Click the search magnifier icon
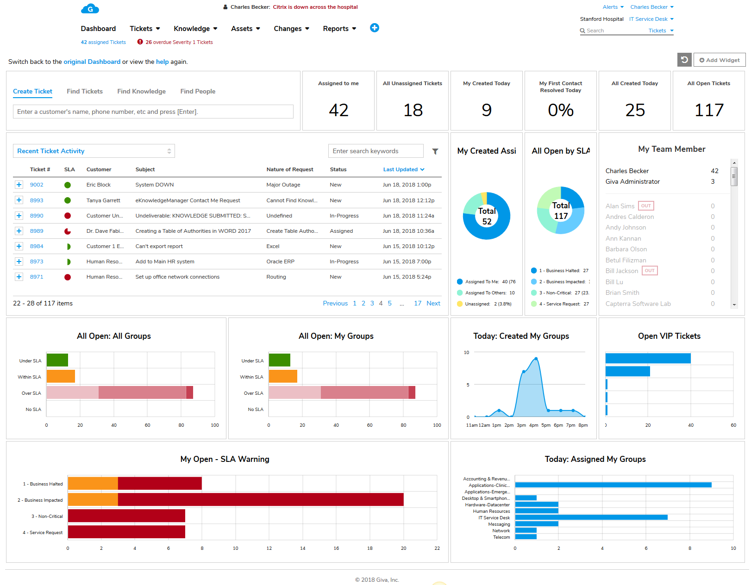751x585 pixels. 582,31
